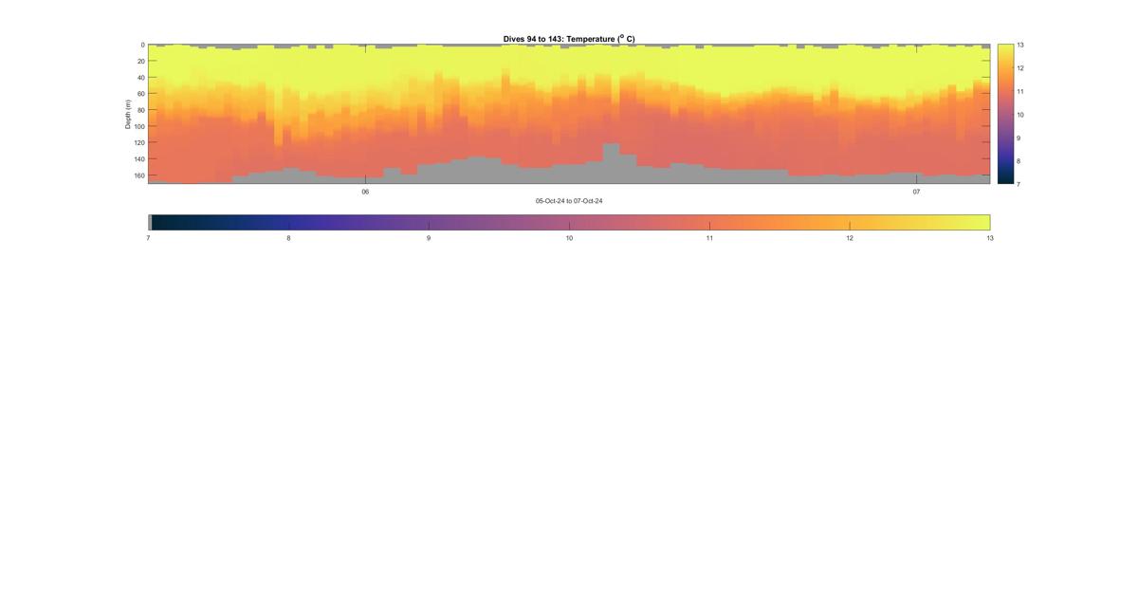The image size is (1138, 590).
Task: Click horizontal colorbar tick label "11"
Action: coord(709,238)
